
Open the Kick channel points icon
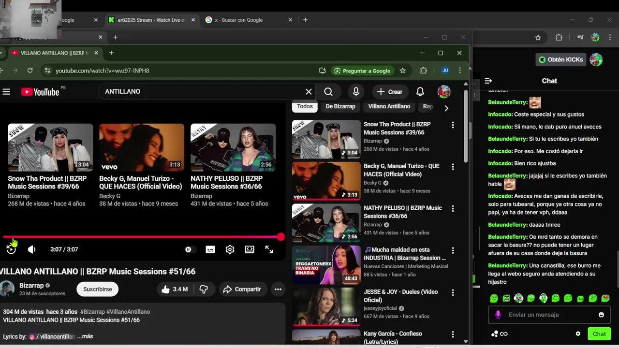coord(500,334)
